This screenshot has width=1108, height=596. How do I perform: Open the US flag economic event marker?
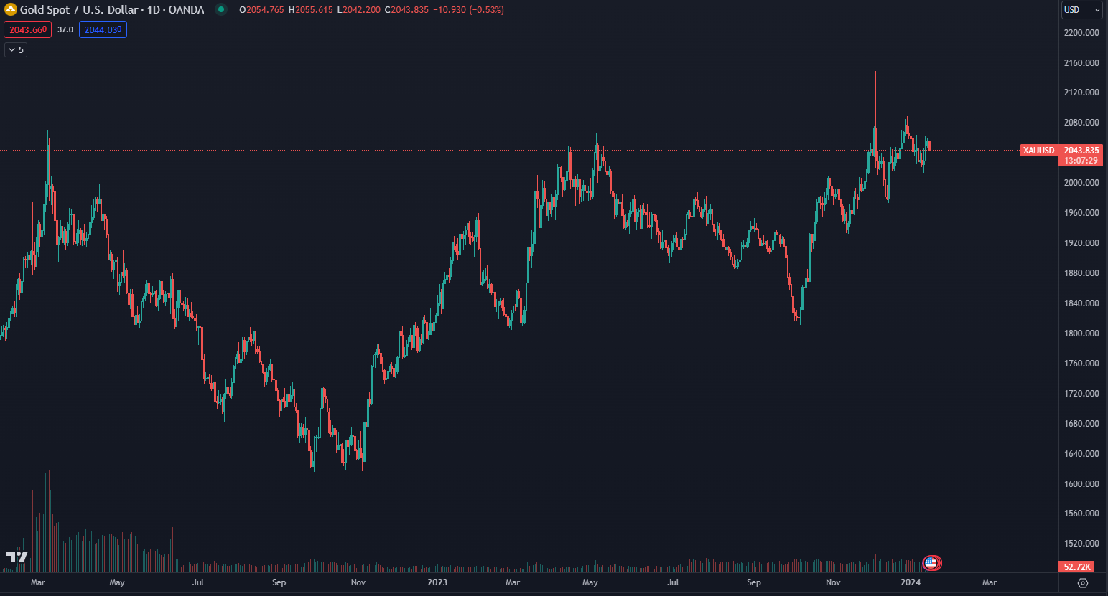pos(931,563)
